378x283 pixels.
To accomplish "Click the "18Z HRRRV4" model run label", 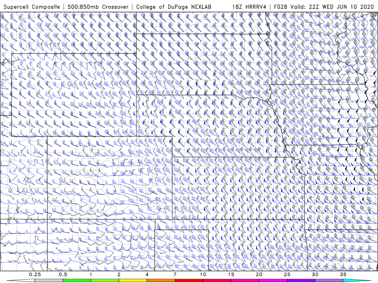I will [249, 7].
